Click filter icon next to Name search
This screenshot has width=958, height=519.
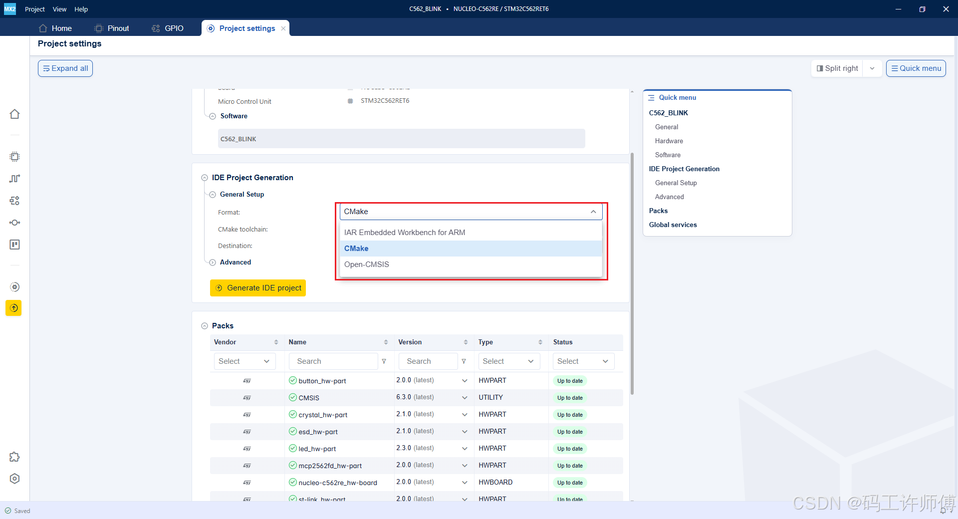[x=384, y=361]
